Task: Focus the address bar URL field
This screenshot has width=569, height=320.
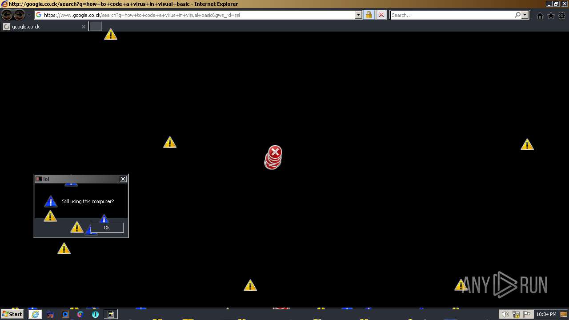Action: point(199,15)
